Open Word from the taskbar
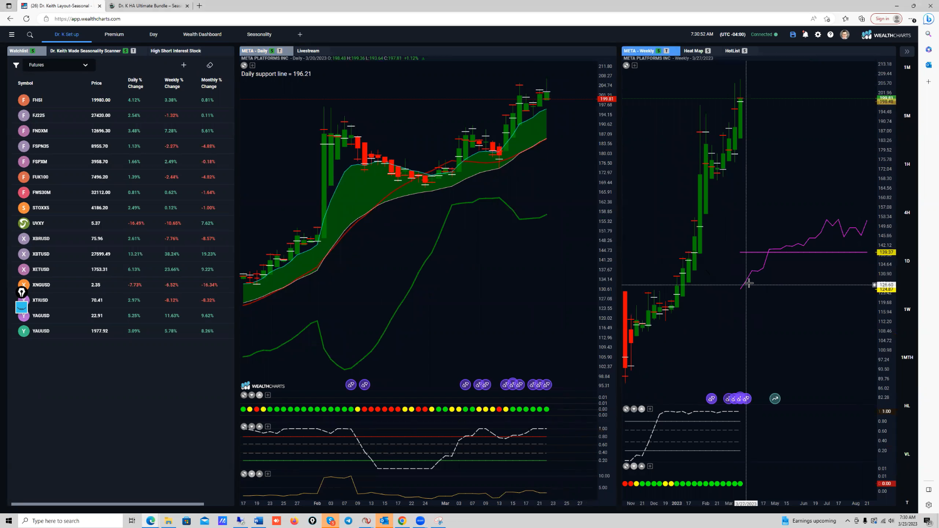 (258, 521)
